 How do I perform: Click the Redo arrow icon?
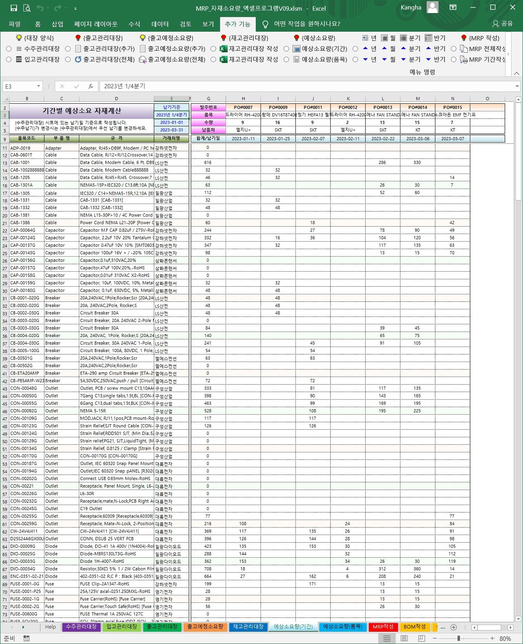click(x=58, y=8)
